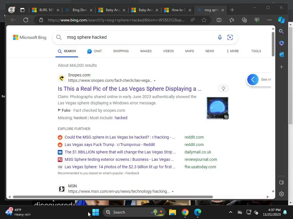Viewport: 293px width, 219px height.
Task: Open split screen view
Action: pos(219,20)
